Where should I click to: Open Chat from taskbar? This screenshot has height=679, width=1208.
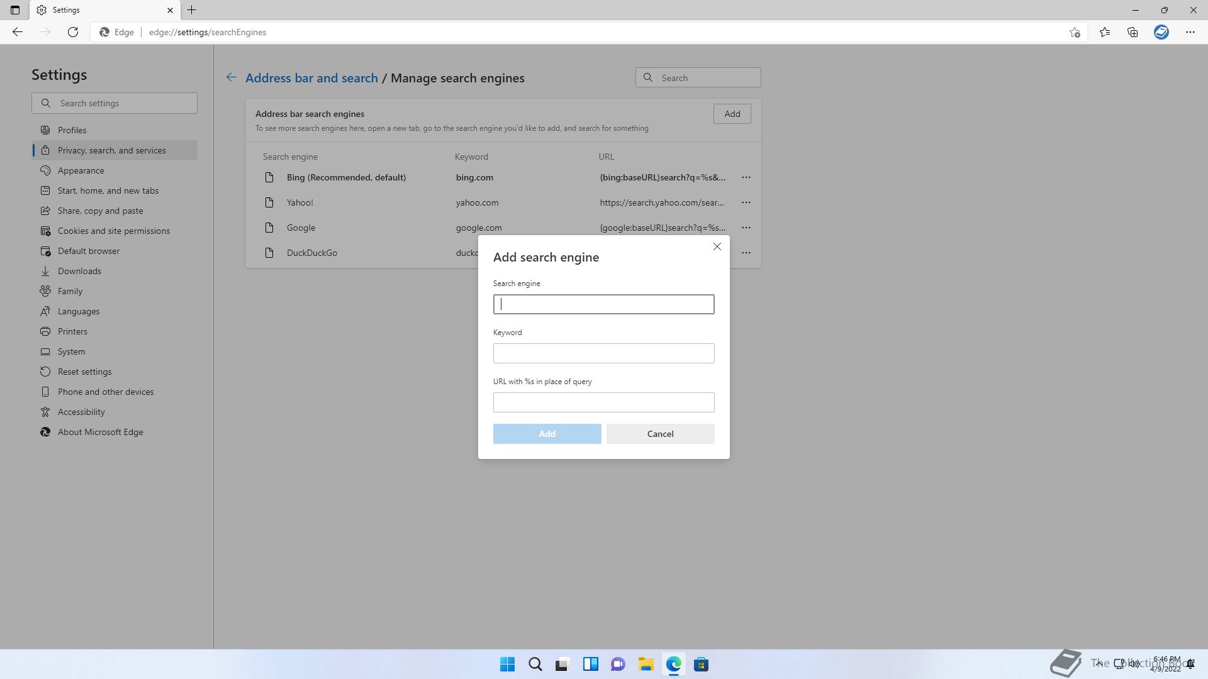[x=618, y=665]
